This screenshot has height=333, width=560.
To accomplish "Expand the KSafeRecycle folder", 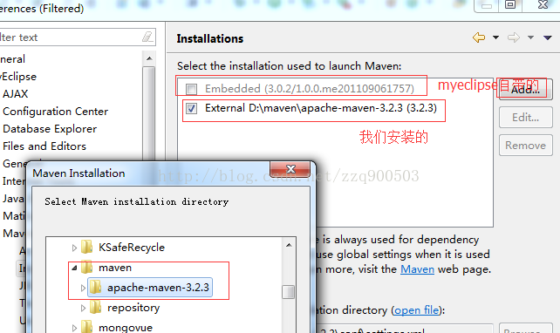I will [x=74, y=248].
